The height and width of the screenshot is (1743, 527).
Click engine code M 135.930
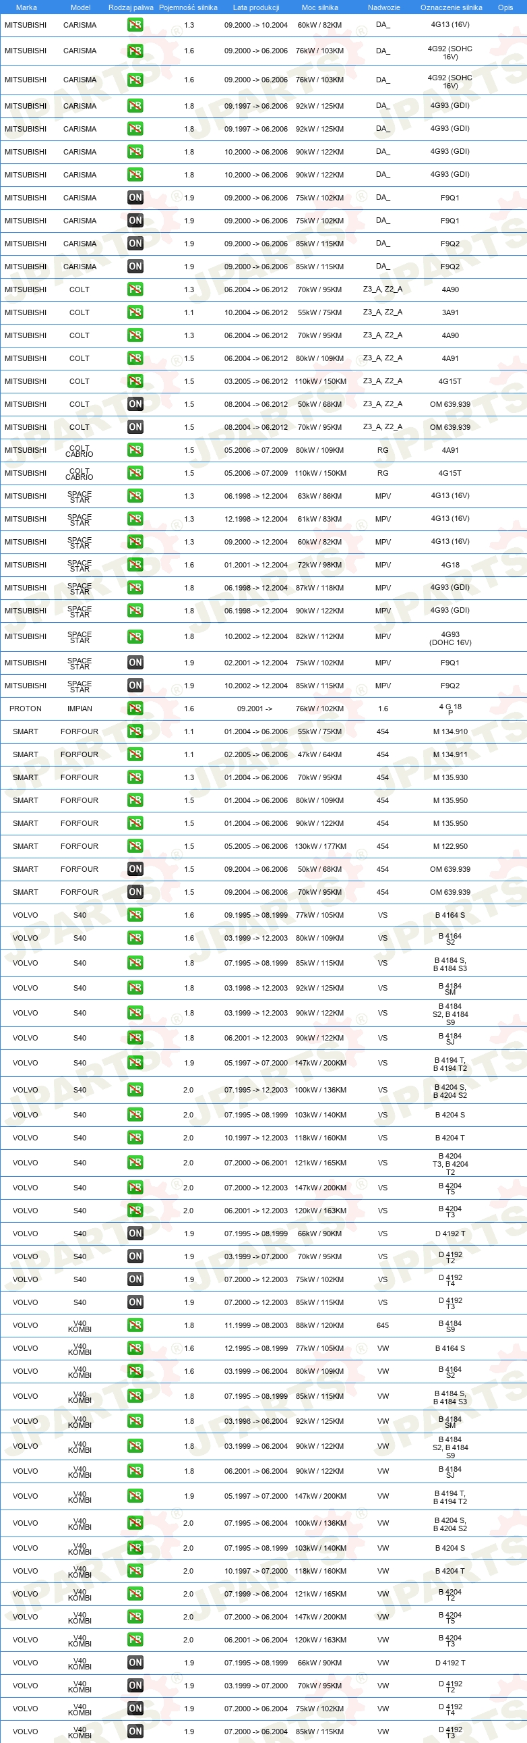click(450, 777)
